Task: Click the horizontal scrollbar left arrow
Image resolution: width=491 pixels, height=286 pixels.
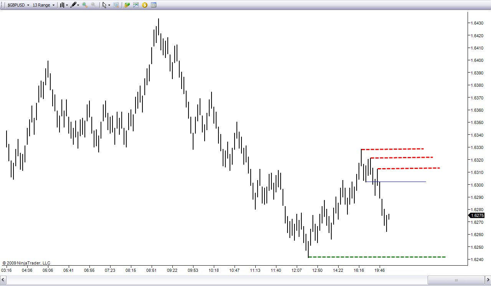Action: pyautogui.click(x=4, y=279)
